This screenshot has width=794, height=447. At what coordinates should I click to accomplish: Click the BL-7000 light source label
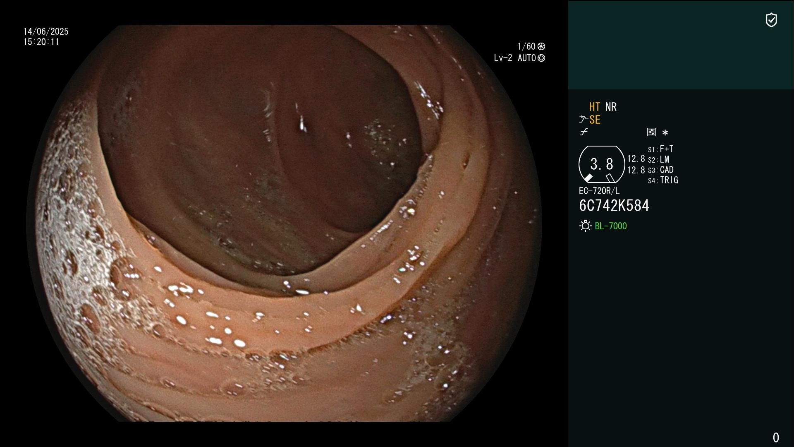point(611,226)
